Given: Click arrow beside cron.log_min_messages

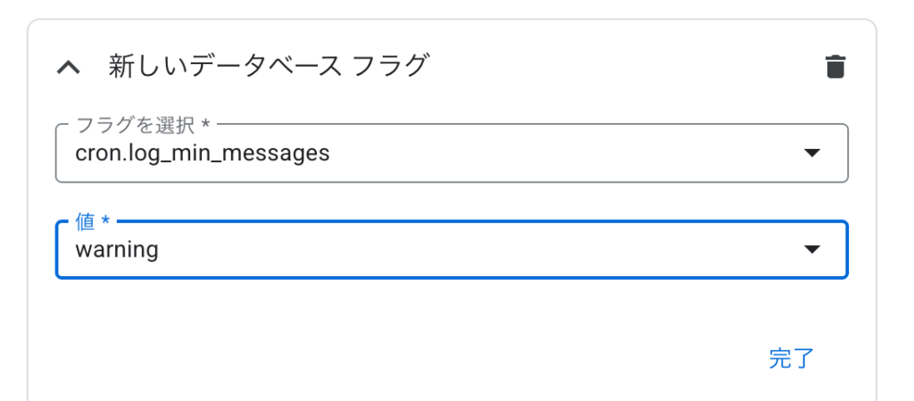Looking at the screenshot, I should click(x=812, y=153).
